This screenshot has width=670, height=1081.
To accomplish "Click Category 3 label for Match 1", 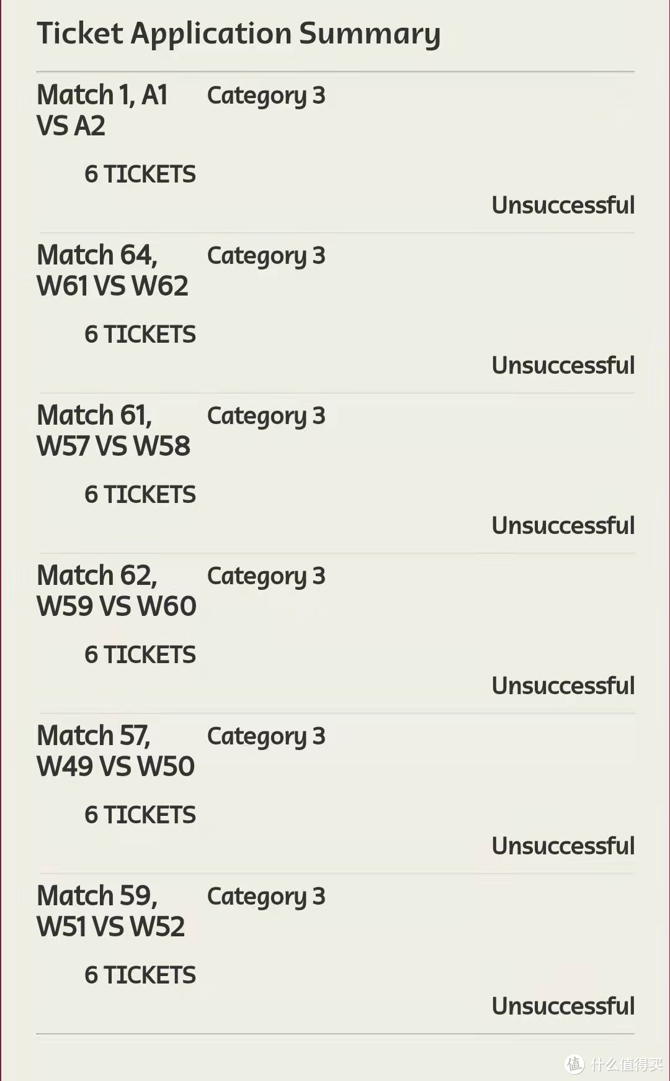I will point(266,96).
